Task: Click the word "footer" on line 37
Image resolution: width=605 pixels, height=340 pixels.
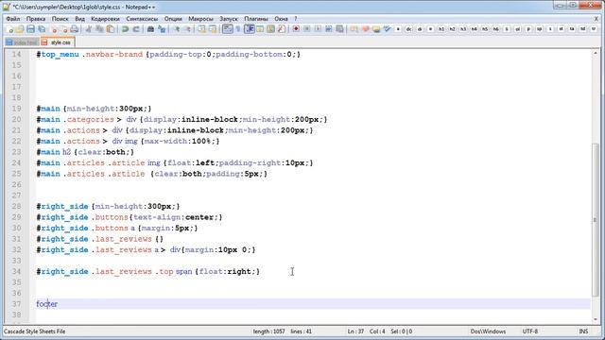Action: [x=47, y=304]
